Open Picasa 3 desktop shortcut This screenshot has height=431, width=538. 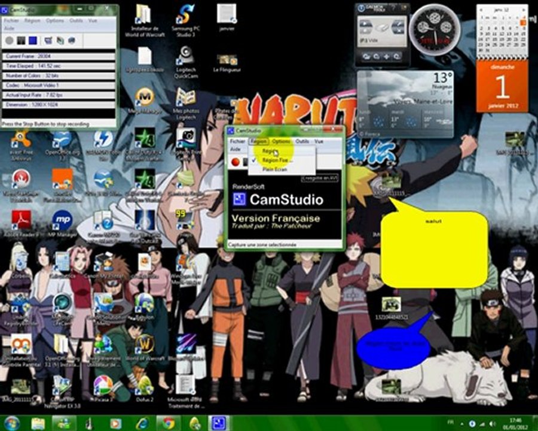[103, 388]
